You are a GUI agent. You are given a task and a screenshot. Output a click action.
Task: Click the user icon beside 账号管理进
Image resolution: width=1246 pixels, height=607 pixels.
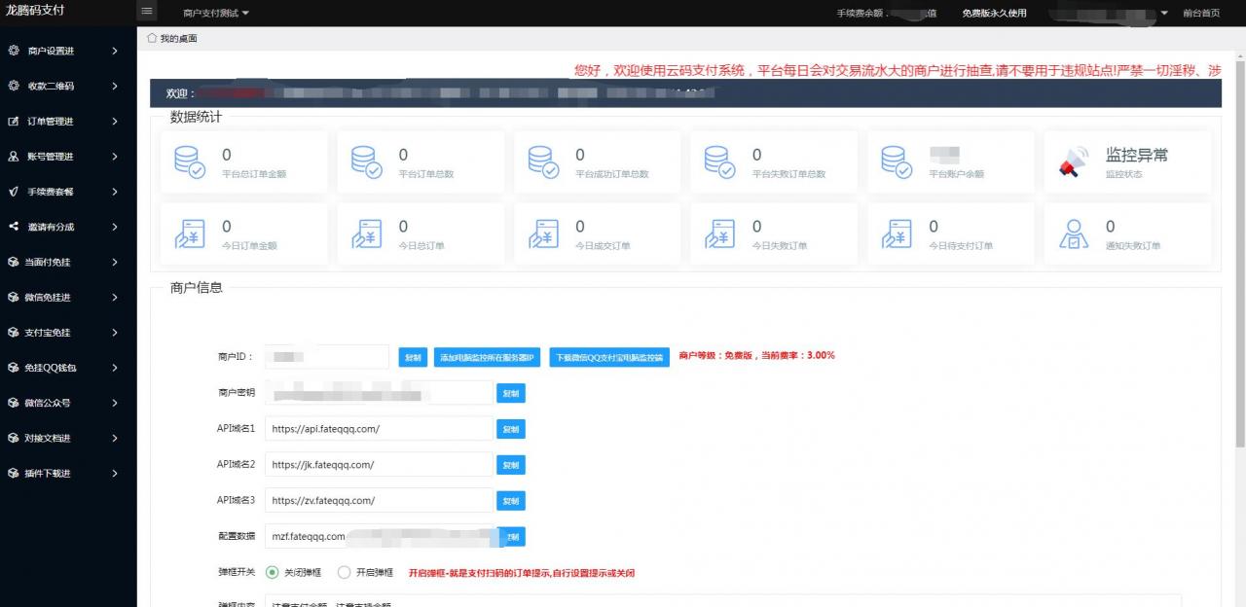[14, 157]
